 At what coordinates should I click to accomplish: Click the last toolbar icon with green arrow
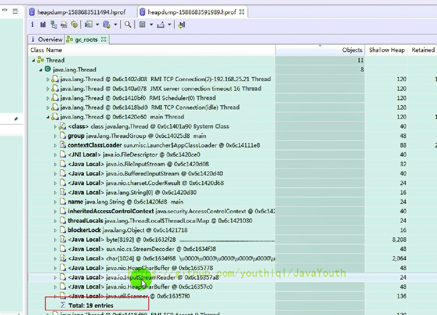(182, 25)
